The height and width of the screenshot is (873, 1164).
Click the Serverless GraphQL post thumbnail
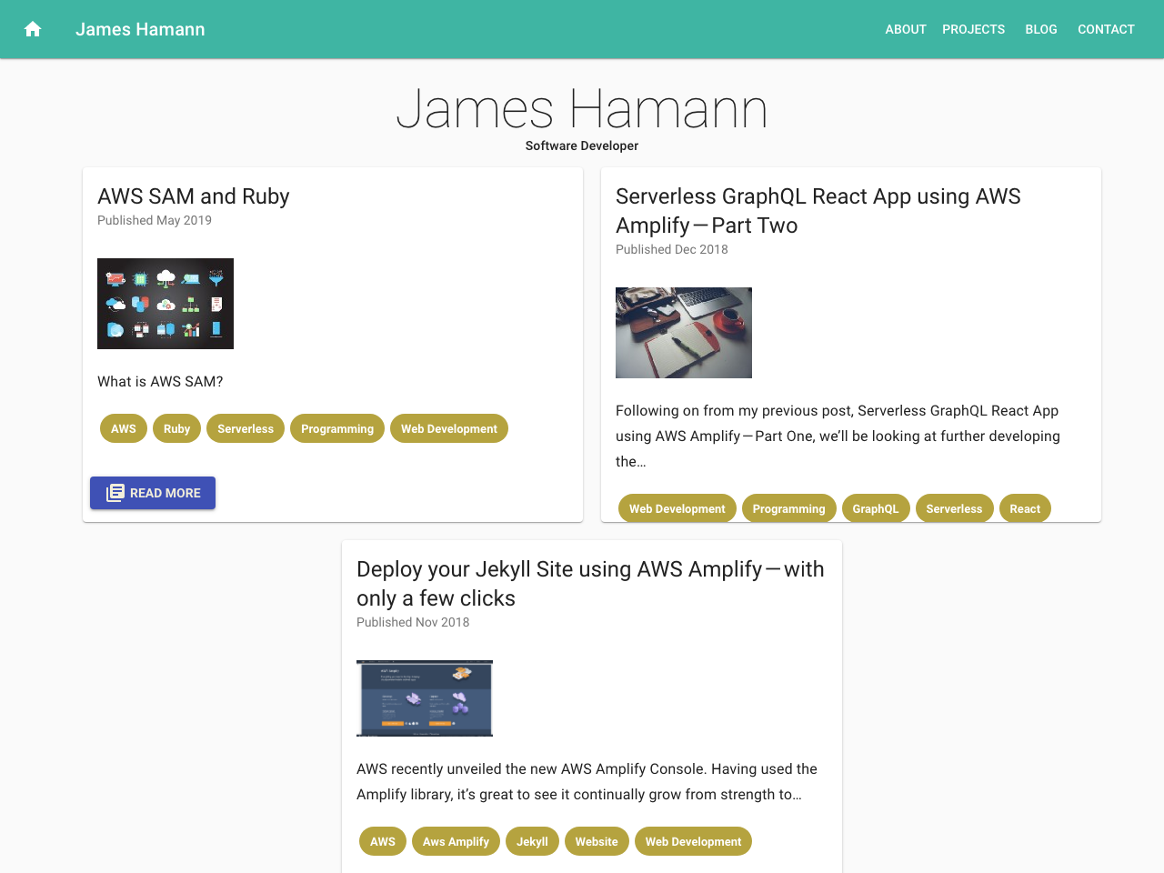pyautogui.click(x=683, y=332)
